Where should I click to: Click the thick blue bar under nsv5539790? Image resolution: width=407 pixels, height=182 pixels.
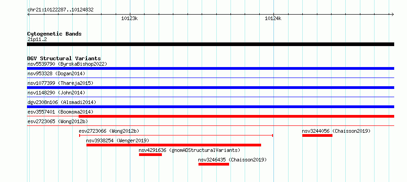coord(210,68)
